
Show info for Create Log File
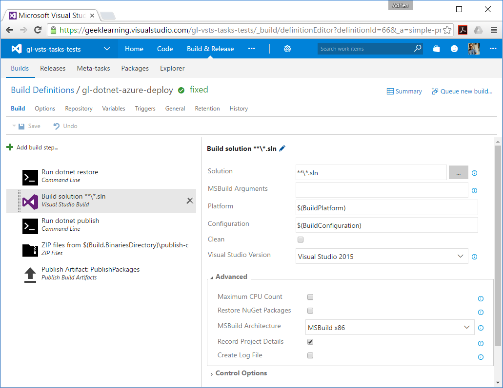(x=481, y=357)
